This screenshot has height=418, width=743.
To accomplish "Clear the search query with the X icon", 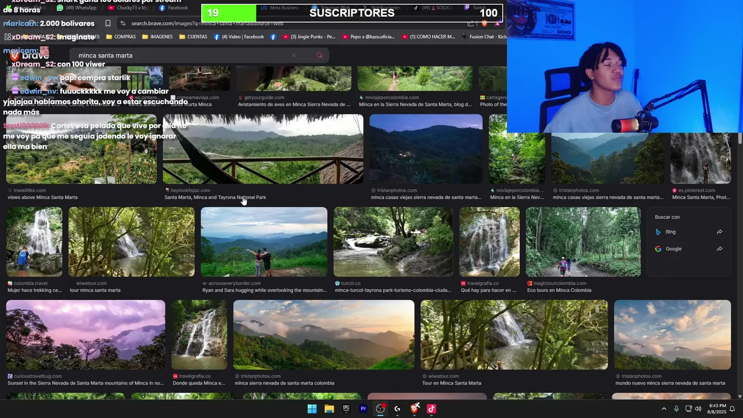I will point(294,55).
